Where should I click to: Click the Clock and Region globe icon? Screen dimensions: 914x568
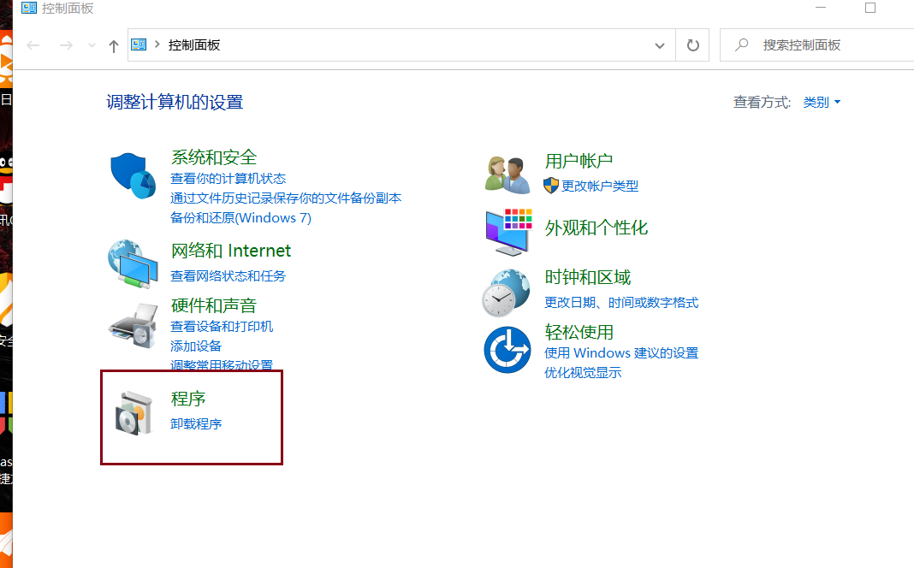coord(506,293)
